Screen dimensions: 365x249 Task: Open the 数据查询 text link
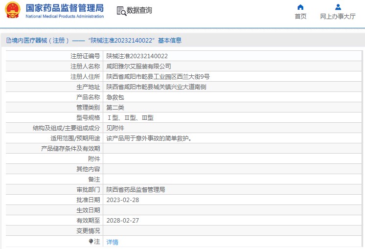click(139, 10)
